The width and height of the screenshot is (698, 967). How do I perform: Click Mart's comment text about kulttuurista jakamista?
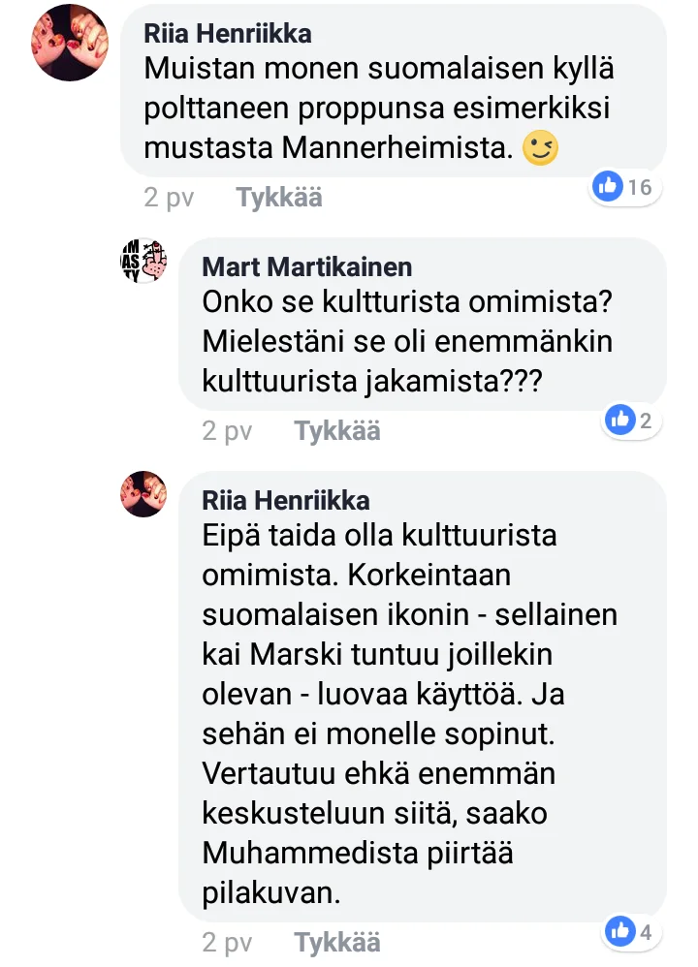click(x=407, y=342)
